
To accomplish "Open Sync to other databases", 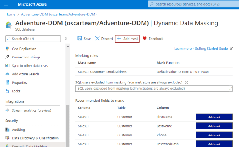I will [x=30, y=66].
